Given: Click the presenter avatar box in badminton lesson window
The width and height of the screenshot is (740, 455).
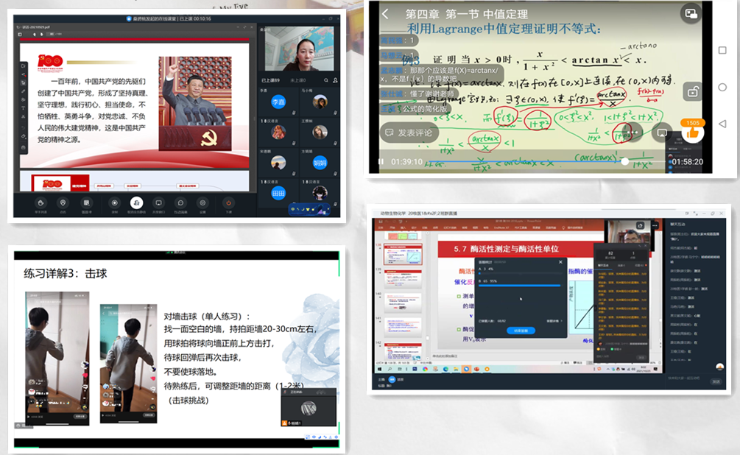Looking at the screenshot, I should point(309,407).
